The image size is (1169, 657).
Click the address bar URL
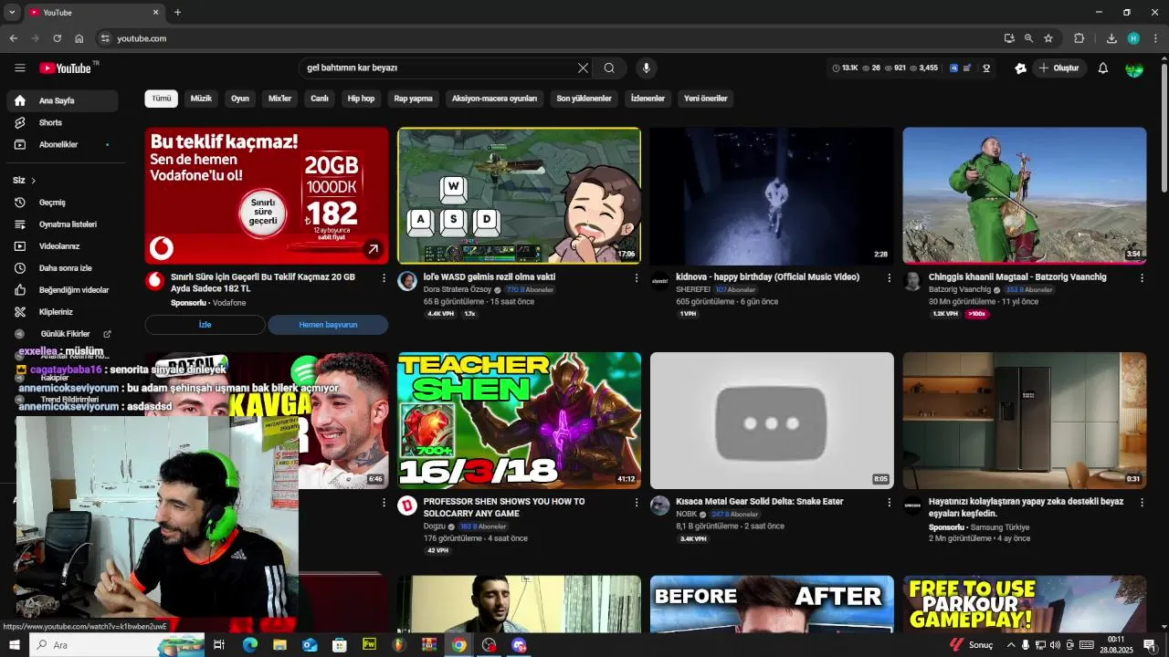[x=142, y=38]
